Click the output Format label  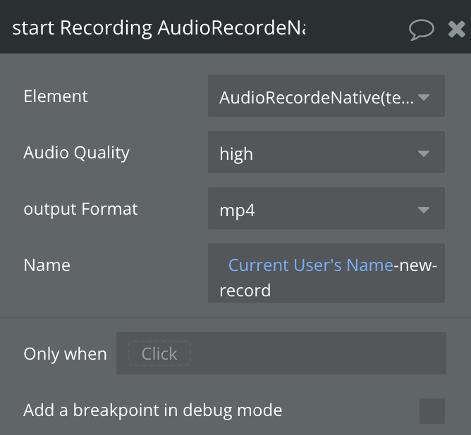(x=80, y=209)
